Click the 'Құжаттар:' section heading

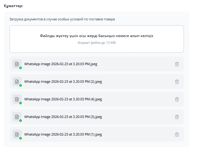[x=13, y=6]
